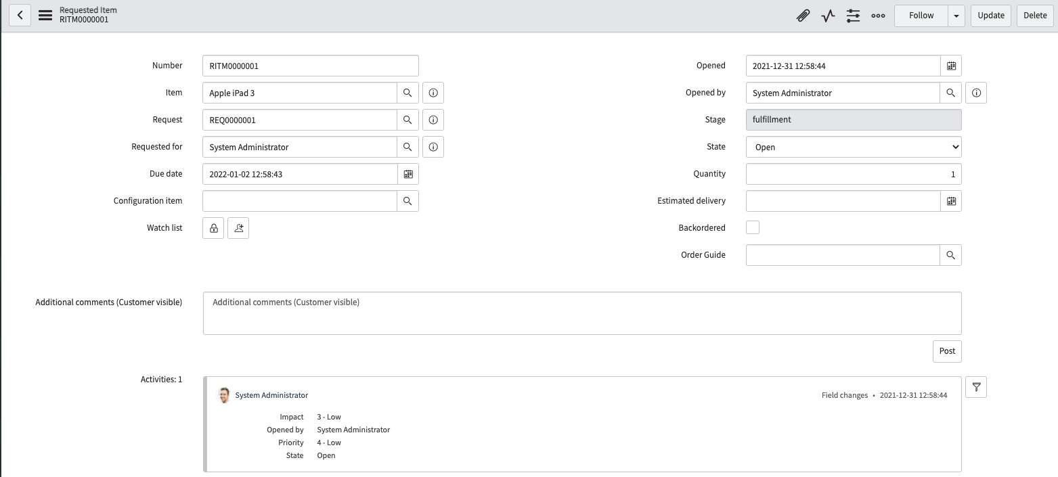Viewport: 1058px width, 477px height.
Task: Open the paperclip manage attachments icon
Action: click(x=803, y=16)
